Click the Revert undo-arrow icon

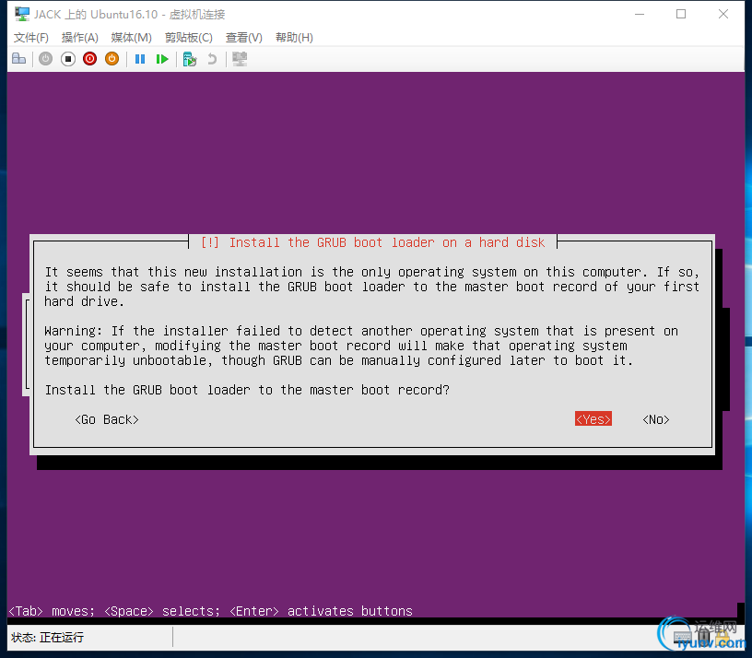(212, 59)
